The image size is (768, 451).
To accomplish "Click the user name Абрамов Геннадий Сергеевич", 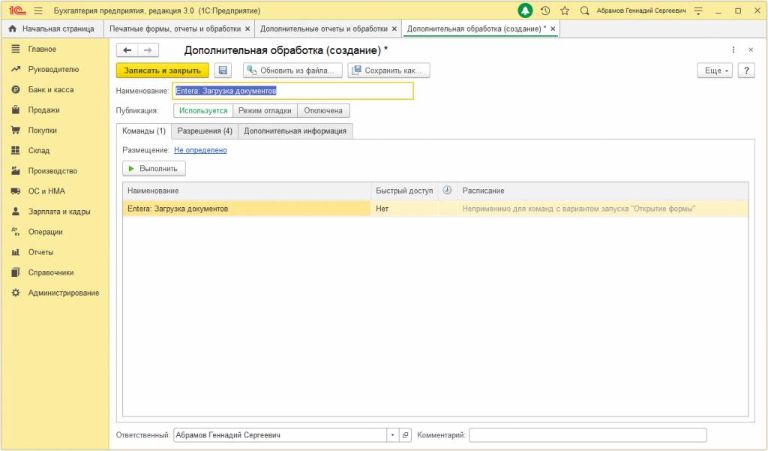I will (641, 11).
